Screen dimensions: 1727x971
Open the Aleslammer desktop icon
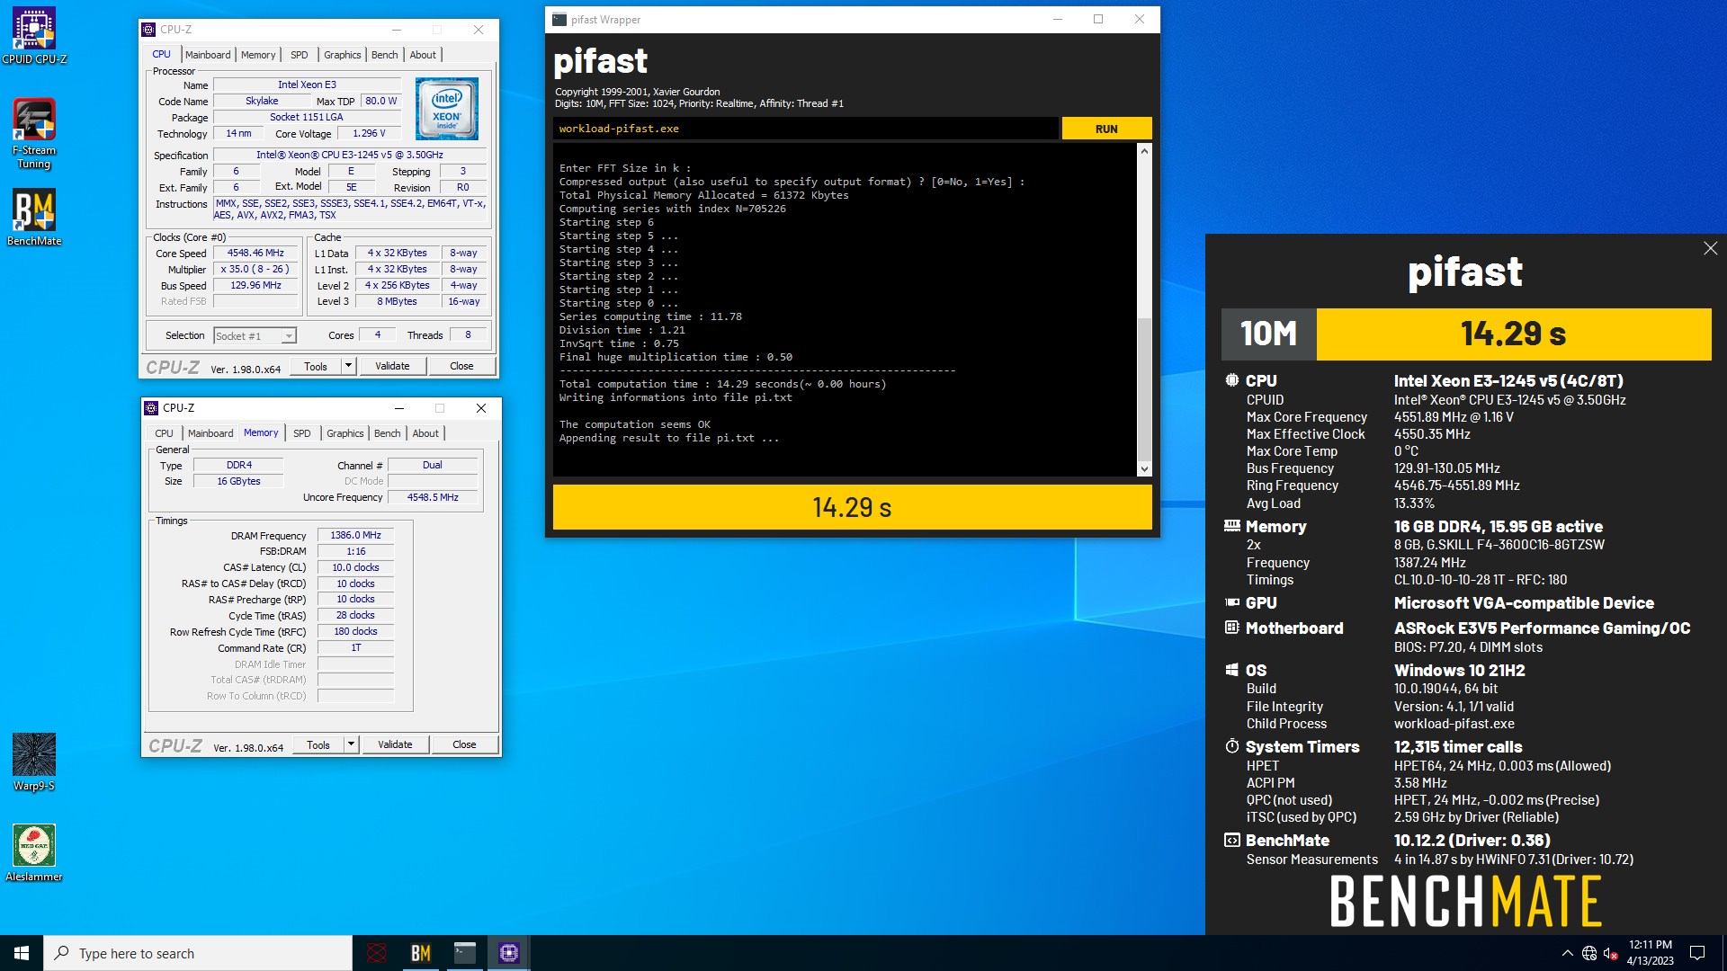tap(34, 852)
